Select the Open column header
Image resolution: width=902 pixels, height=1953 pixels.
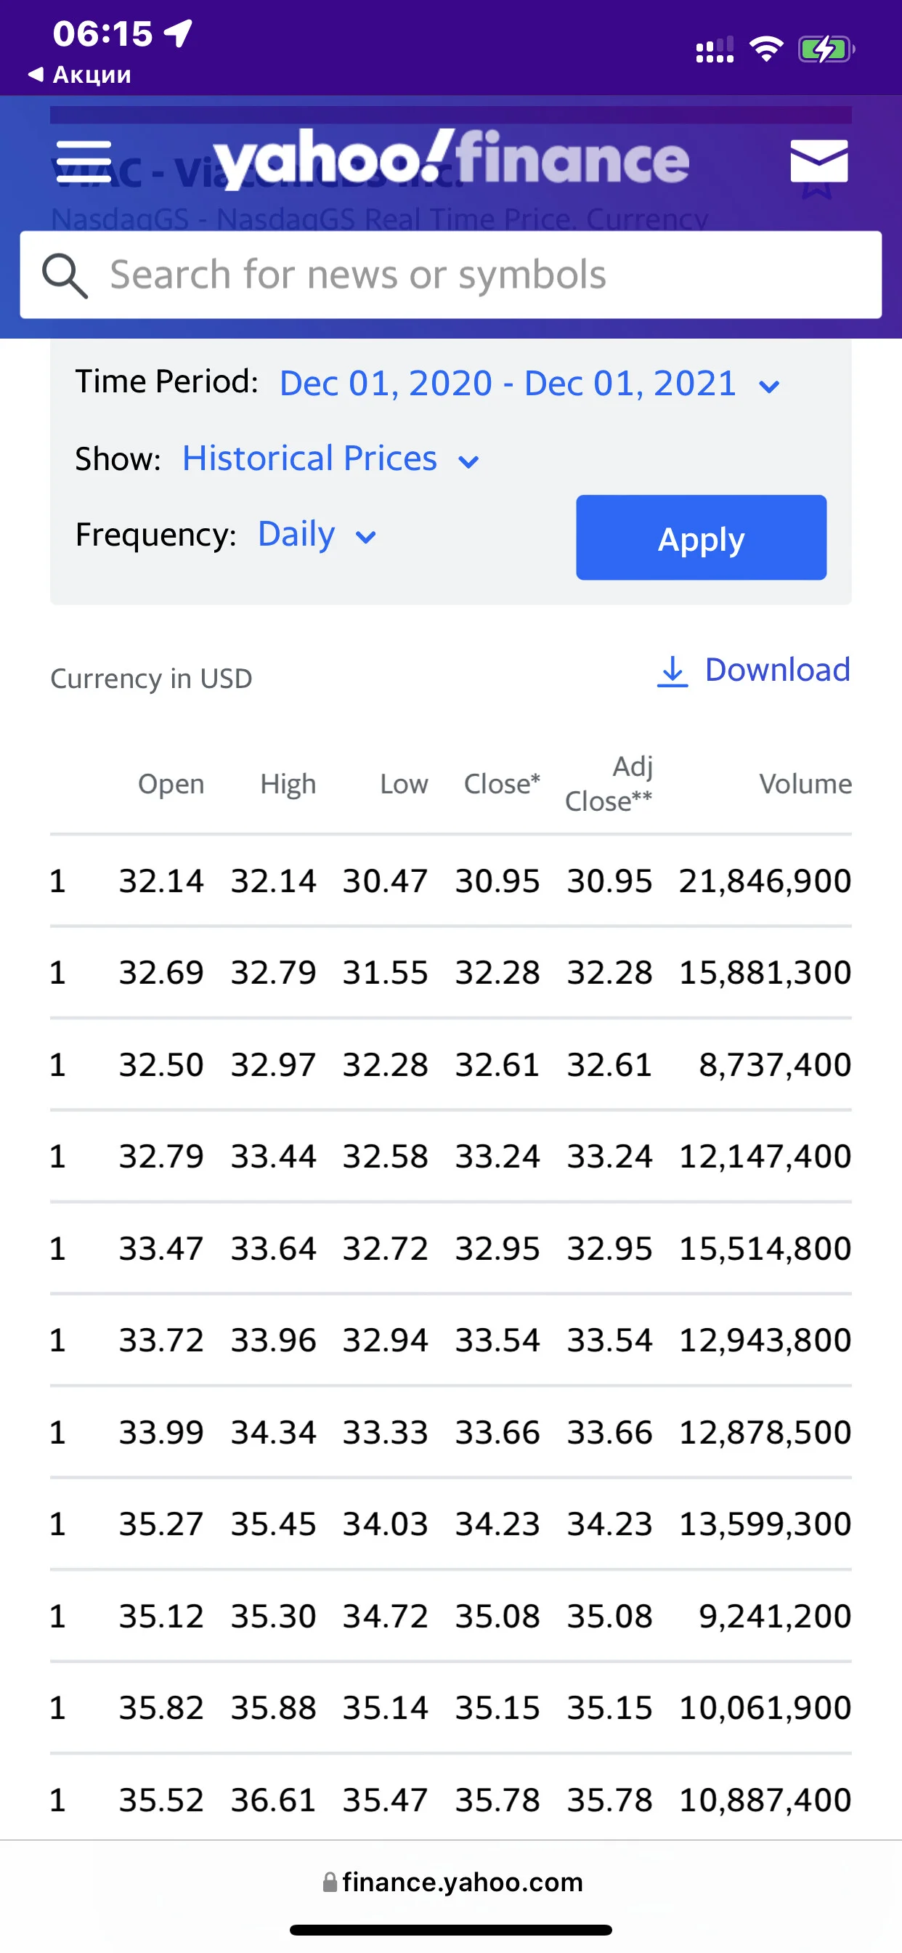(x=171, y=784)
